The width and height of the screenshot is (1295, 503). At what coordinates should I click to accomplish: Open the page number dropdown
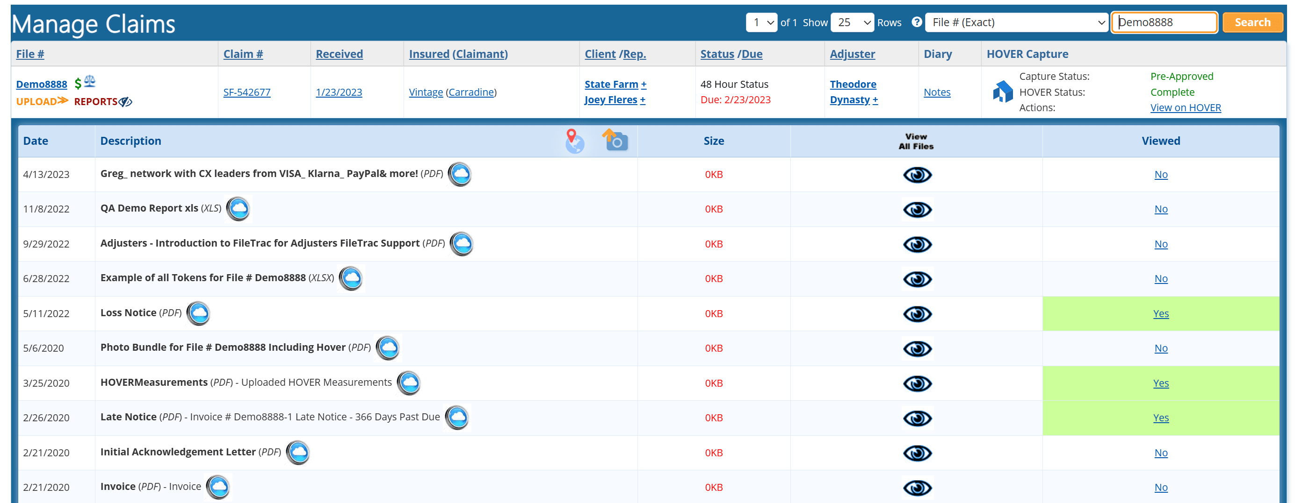coord(761,22)
